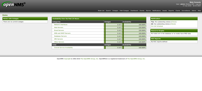Click the Home breadcrumb heading
Image resolution: width=202 pixels, height=91 pixels.
(5, 15)
